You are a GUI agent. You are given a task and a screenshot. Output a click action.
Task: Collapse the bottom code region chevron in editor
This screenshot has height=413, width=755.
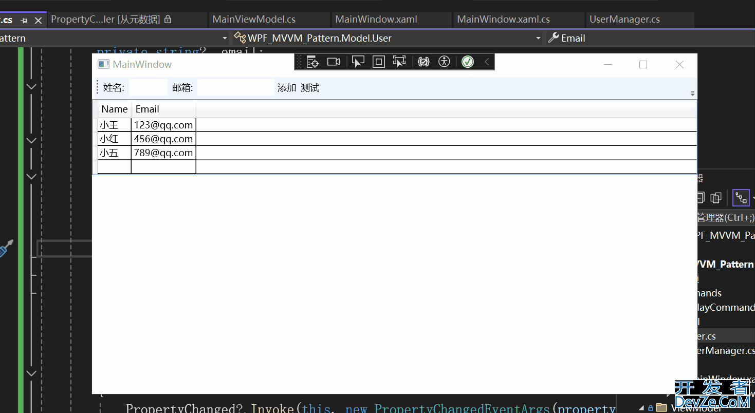pyautogui.click(x=31, y=373)
